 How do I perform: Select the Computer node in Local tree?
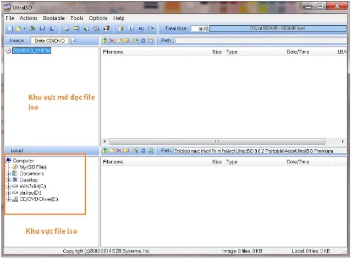(x=23, y=161)
